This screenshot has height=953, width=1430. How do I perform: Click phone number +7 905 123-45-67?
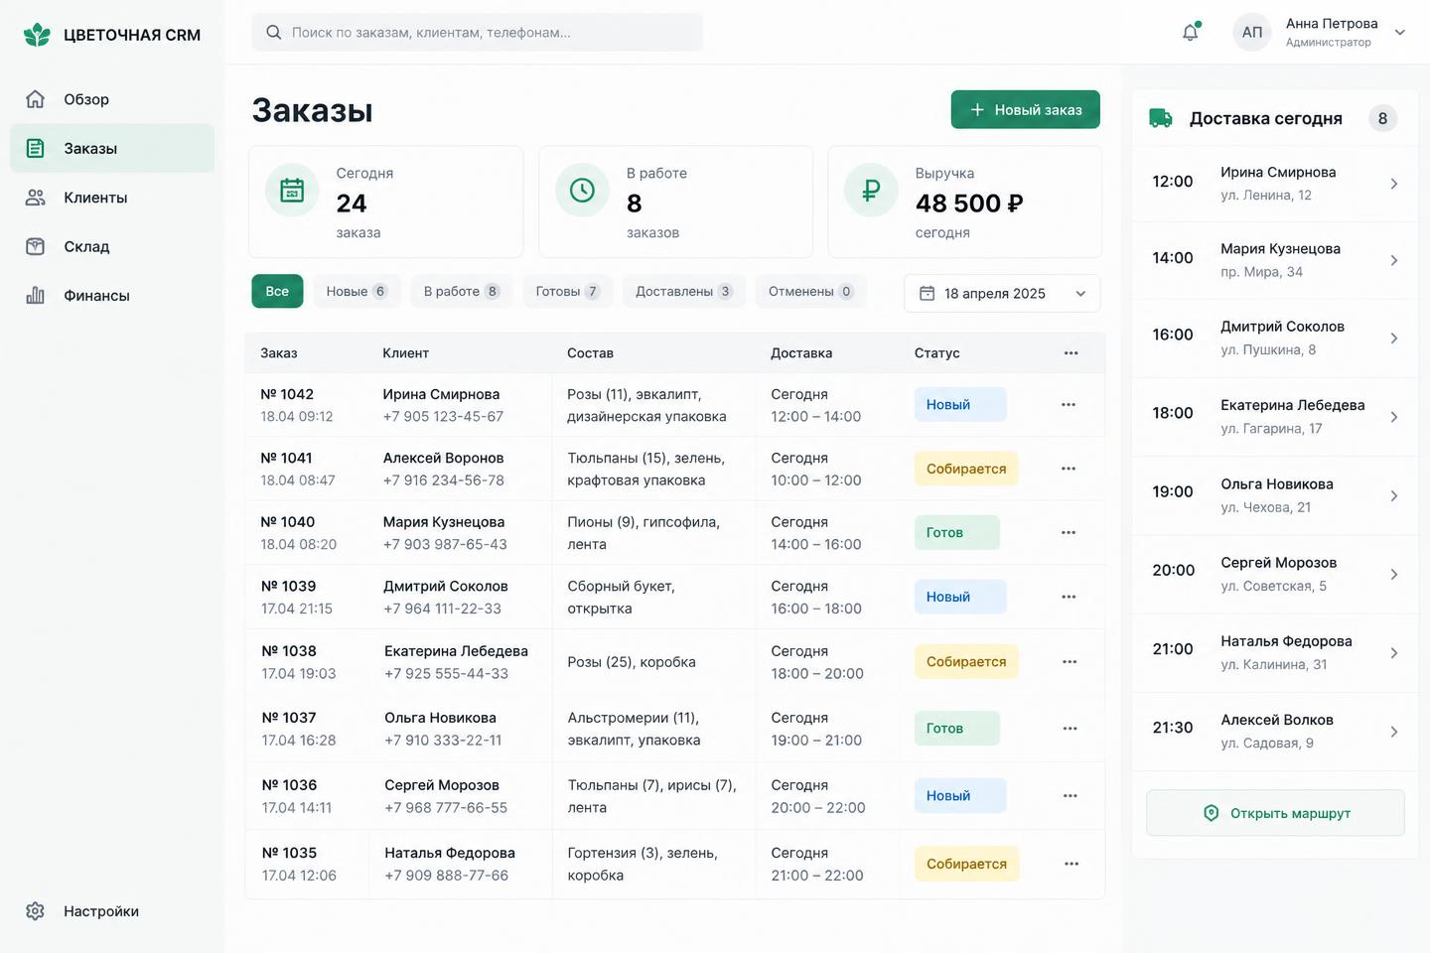click(443, 417)
